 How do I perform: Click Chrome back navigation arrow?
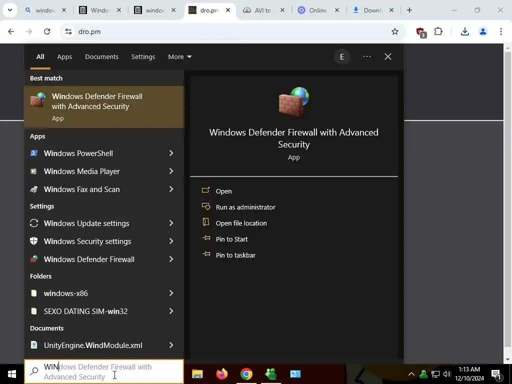(11, 31)
